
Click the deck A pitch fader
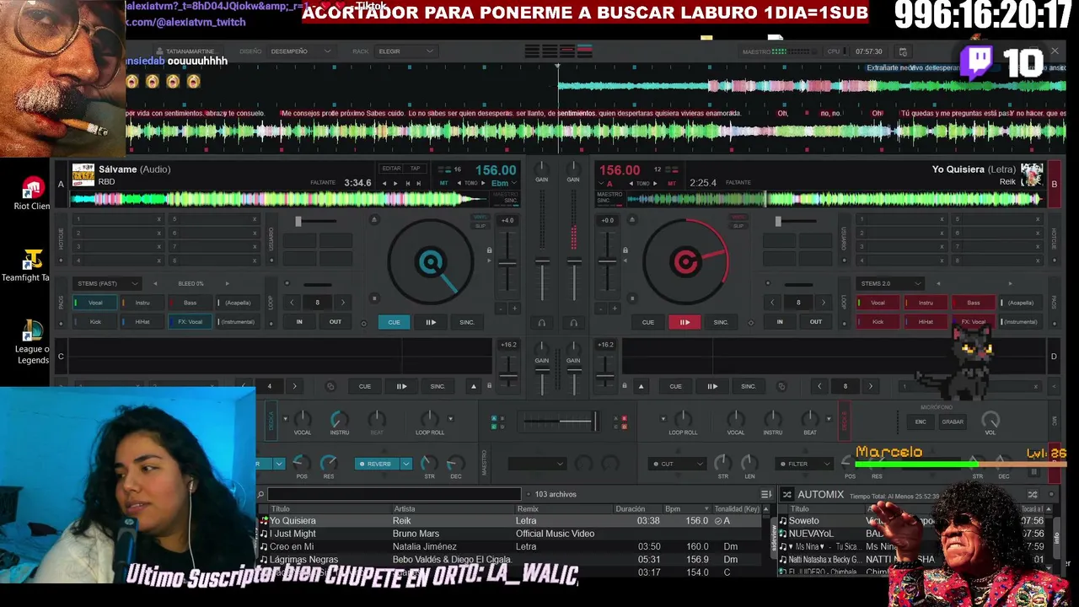[507, 263]
